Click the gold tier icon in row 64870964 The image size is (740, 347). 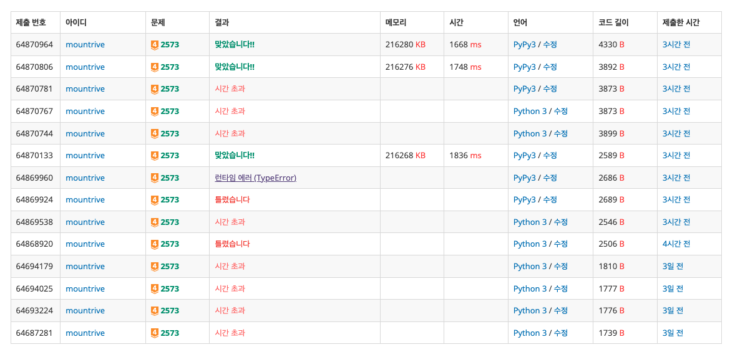click(x=155, y=45)
